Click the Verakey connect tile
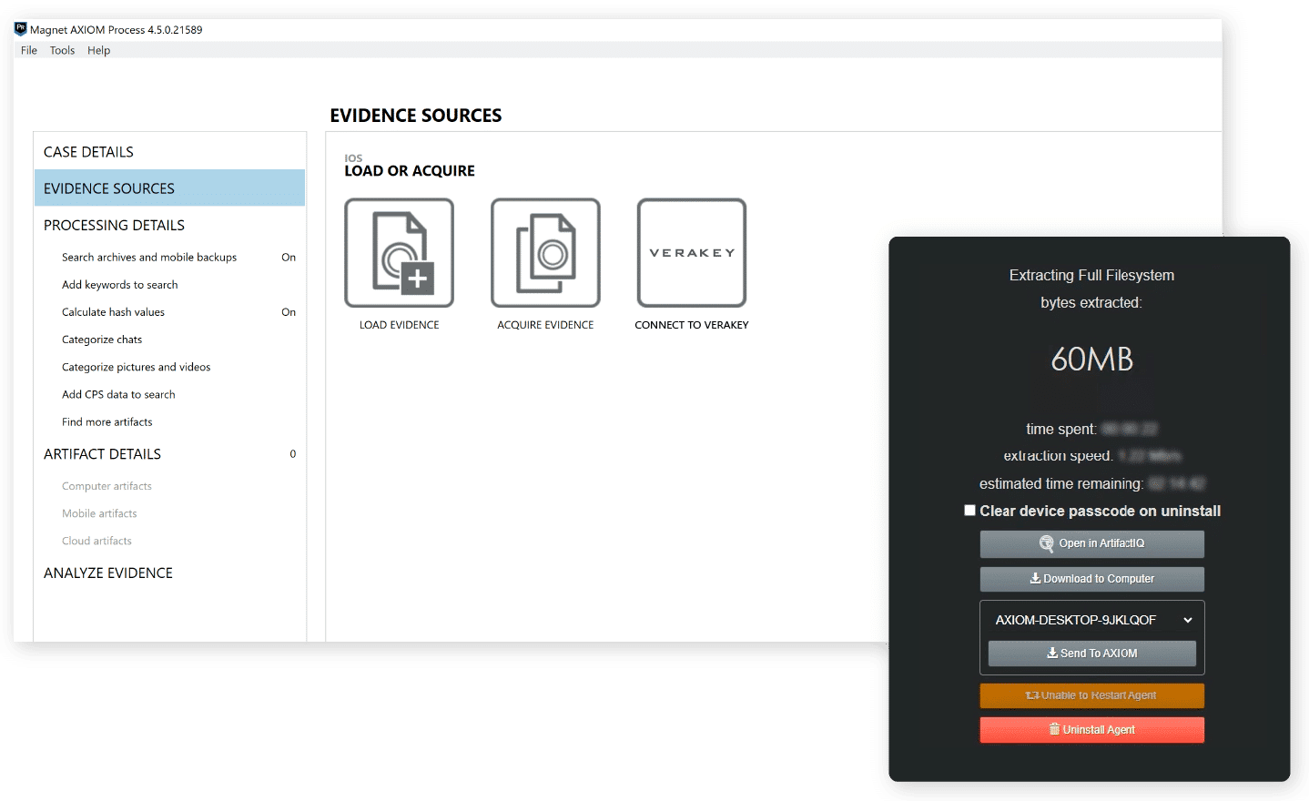This screenshot has height=801, width=1309. [x=692, y=253]
